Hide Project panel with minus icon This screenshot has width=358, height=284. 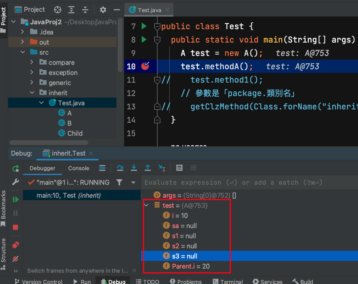(117, 10)
